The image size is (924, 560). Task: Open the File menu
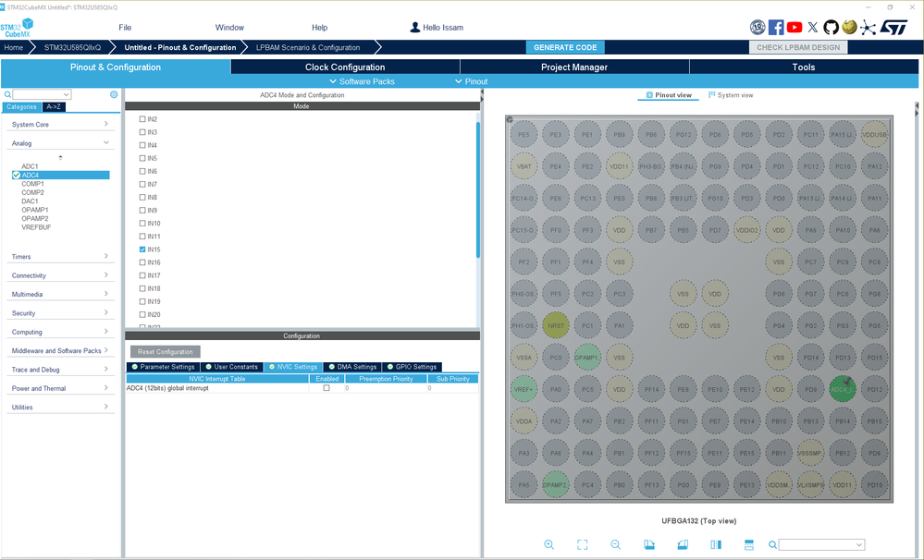click(x=125, y=28)
